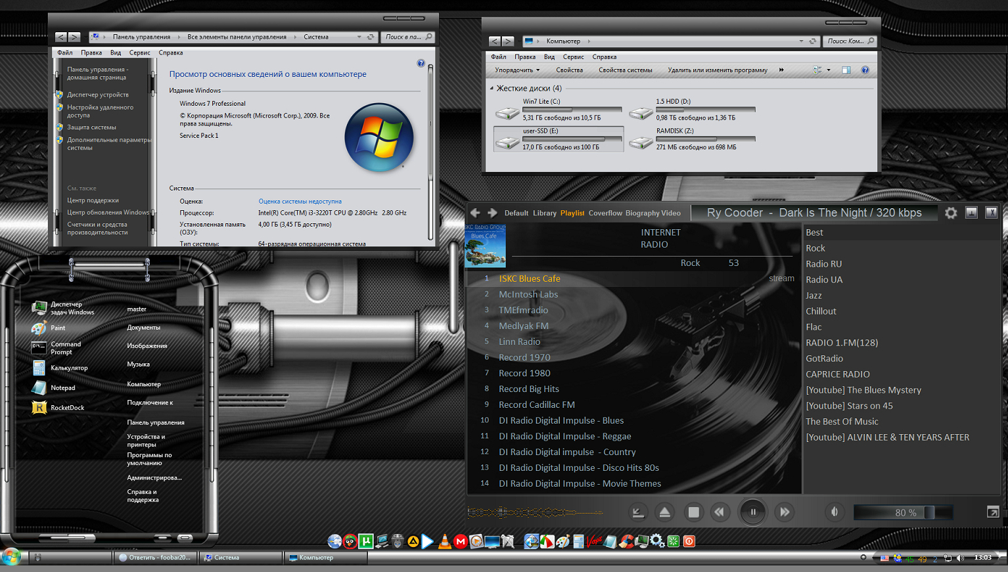Image resolution: width=1008 pixels, height=572 pixels.
Task: Click the Stop button in the player
Action: click(693, 512)
